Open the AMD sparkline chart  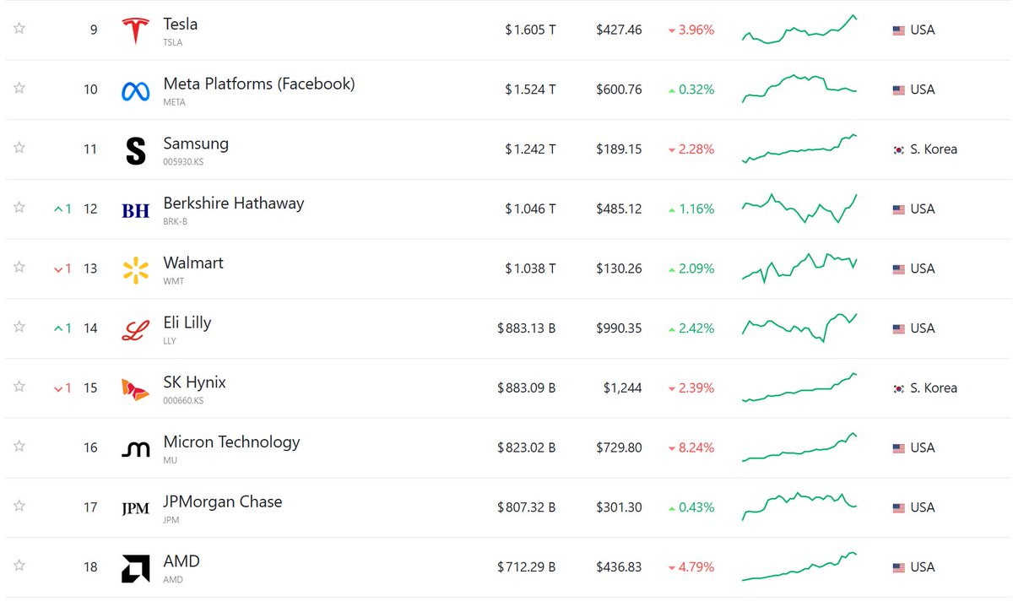[x=799, y=566]
